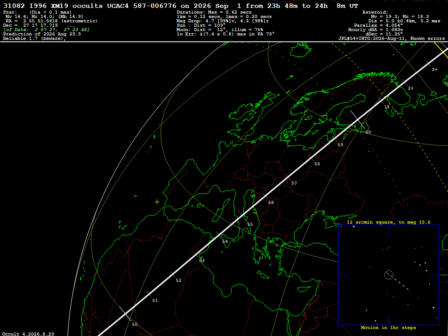The height and width of the screenshot is (336, 448).
Task: Select minute marker 55 on the path
Action: point(250,224)
